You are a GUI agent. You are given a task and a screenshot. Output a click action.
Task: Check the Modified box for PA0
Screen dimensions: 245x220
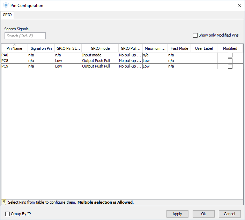pyautogui.click(x=230, y=55)
